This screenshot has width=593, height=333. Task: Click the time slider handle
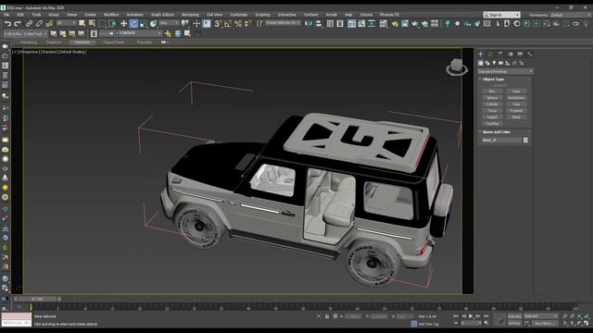pyautogui.click(x=37, y=299)
